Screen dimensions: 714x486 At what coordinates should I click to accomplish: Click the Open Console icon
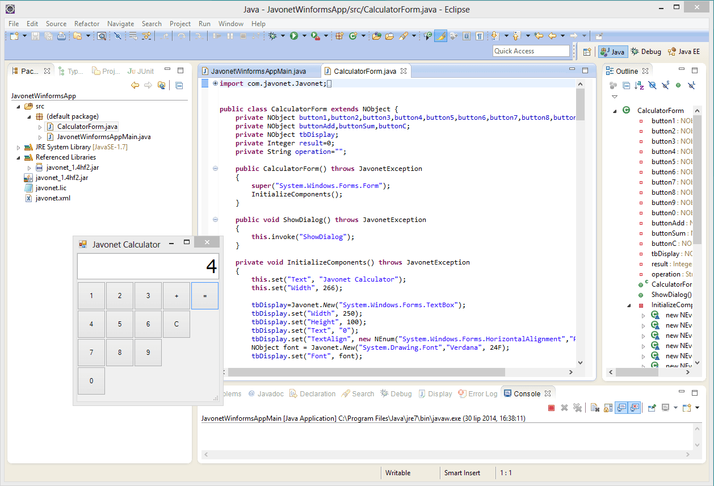[x=687, y=408]
